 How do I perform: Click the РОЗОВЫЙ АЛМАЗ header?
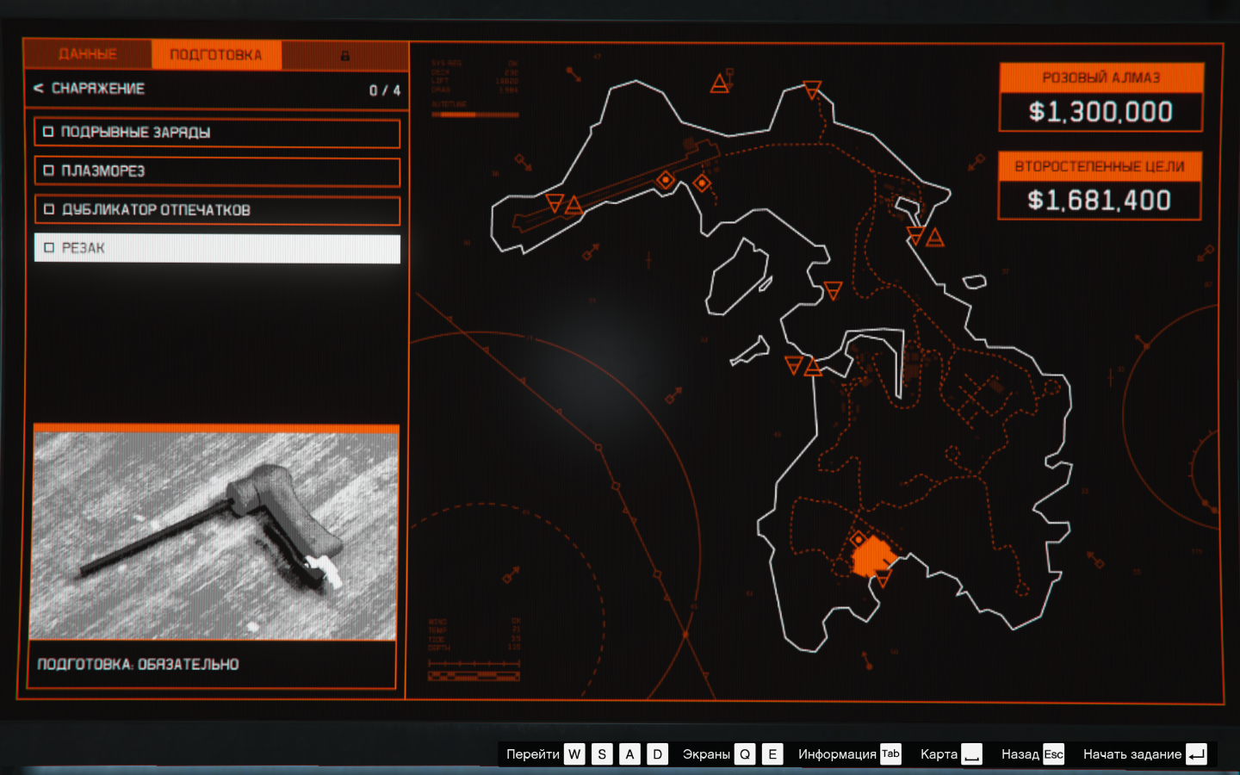tap(1100, 77)
